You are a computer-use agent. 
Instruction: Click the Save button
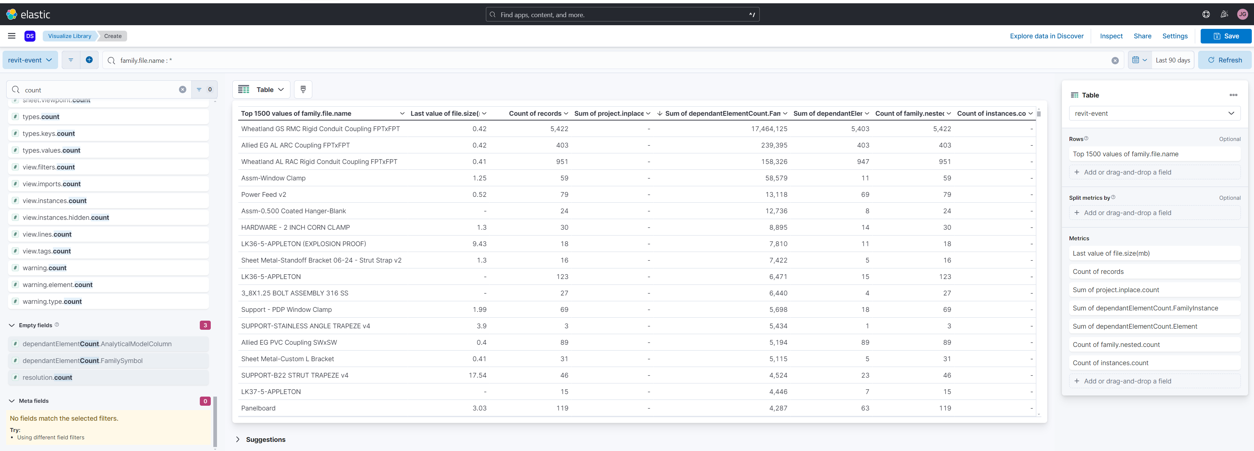1226,36
